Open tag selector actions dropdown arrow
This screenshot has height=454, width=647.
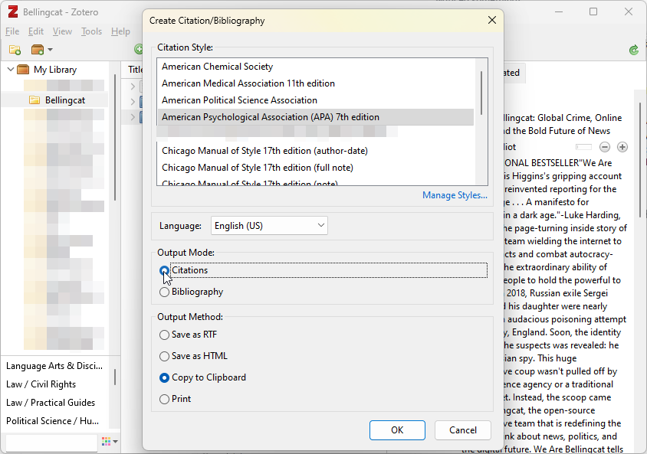(x=116, y=442)
